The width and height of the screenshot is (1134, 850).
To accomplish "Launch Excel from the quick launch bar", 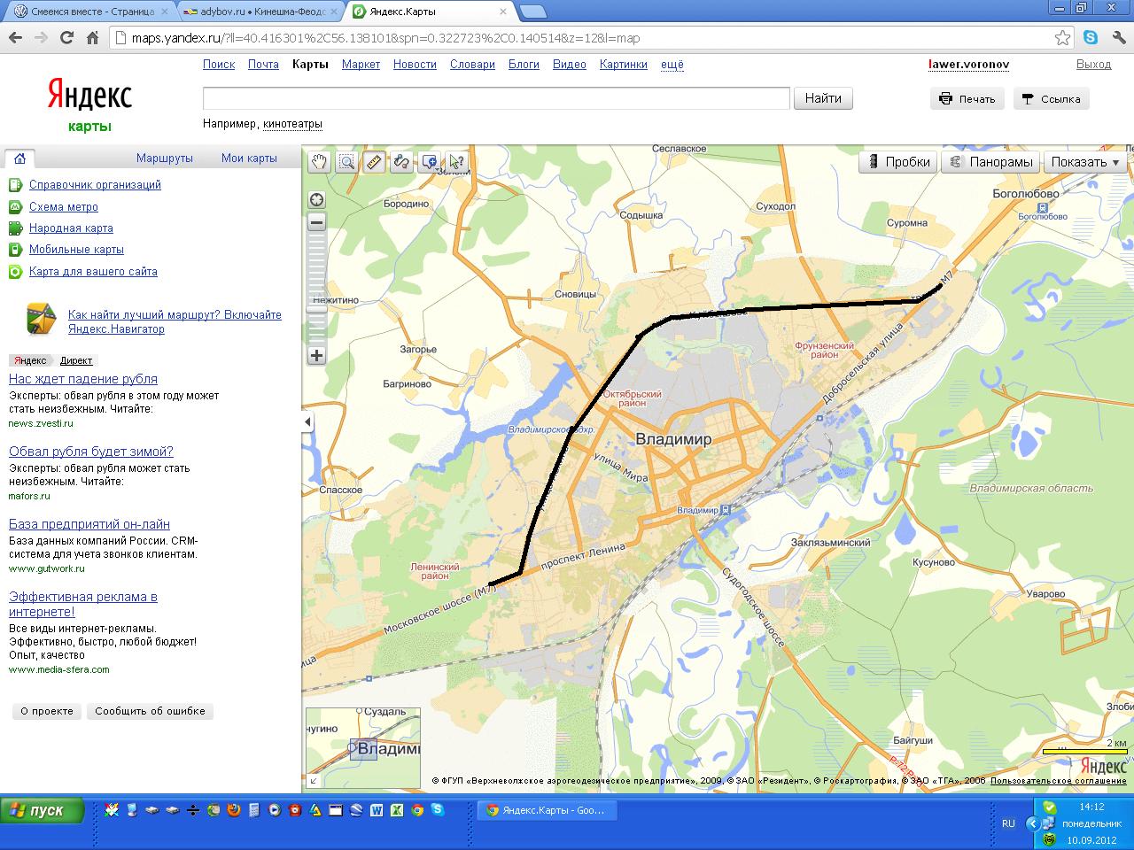I will [397, 809].
